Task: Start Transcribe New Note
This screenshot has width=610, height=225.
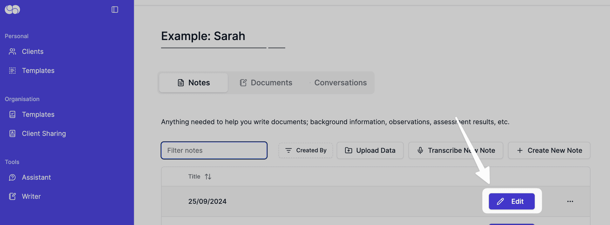Action: coord(456,150)
